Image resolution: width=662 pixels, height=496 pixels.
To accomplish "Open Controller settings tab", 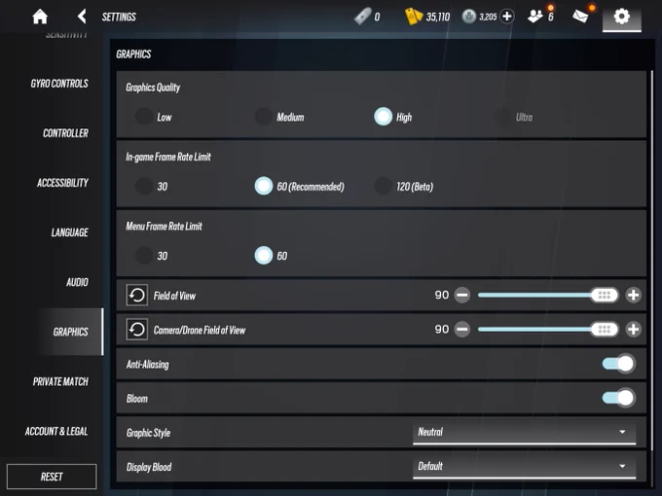I will [x=65, y=133].
